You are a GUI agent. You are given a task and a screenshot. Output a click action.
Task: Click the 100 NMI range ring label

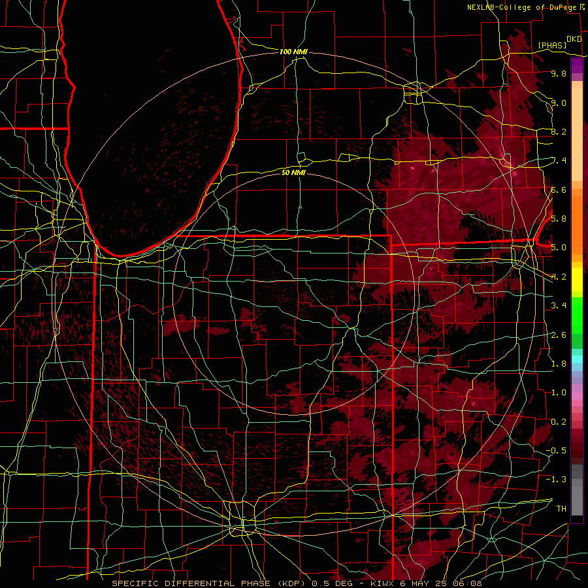click(293, 52)
